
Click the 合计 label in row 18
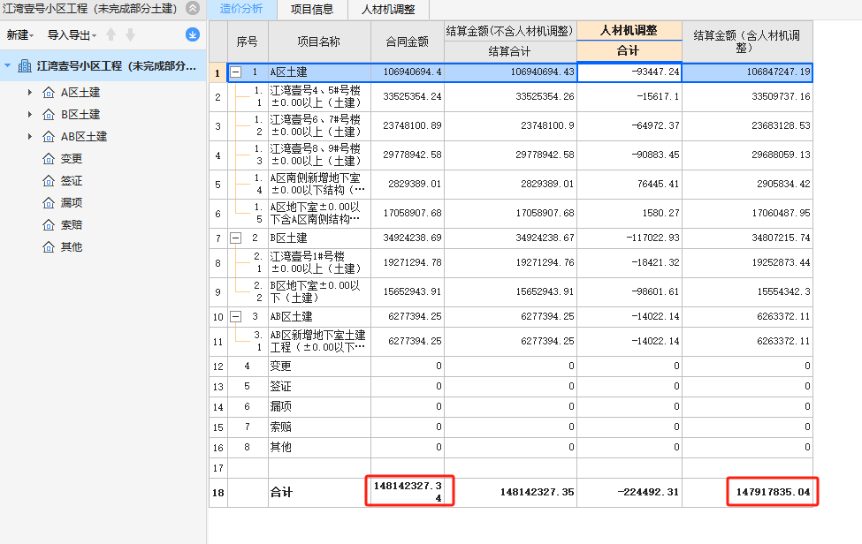point(281,493)
